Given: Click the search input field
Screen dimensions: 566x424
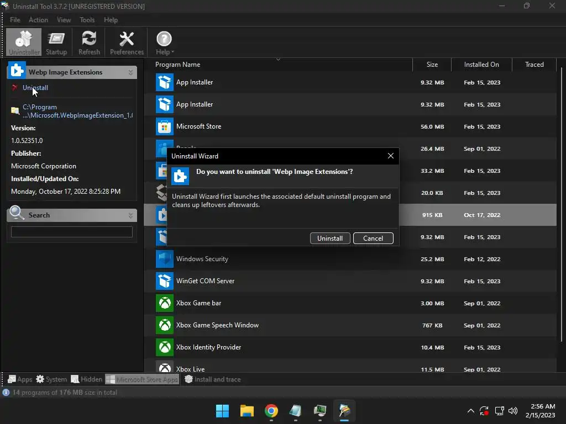Looking at the screenshot, I should tap(72, 232).
